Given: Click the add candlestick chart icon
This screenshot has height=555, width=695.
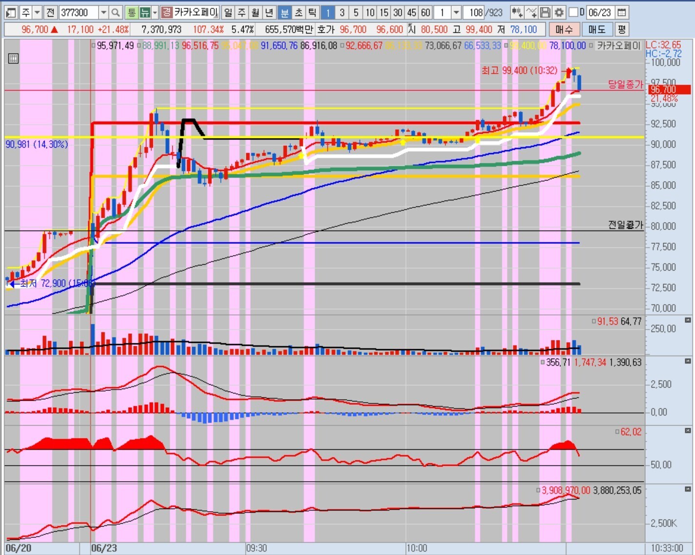Looking at the screenshot, I should [x=517, y=12].
